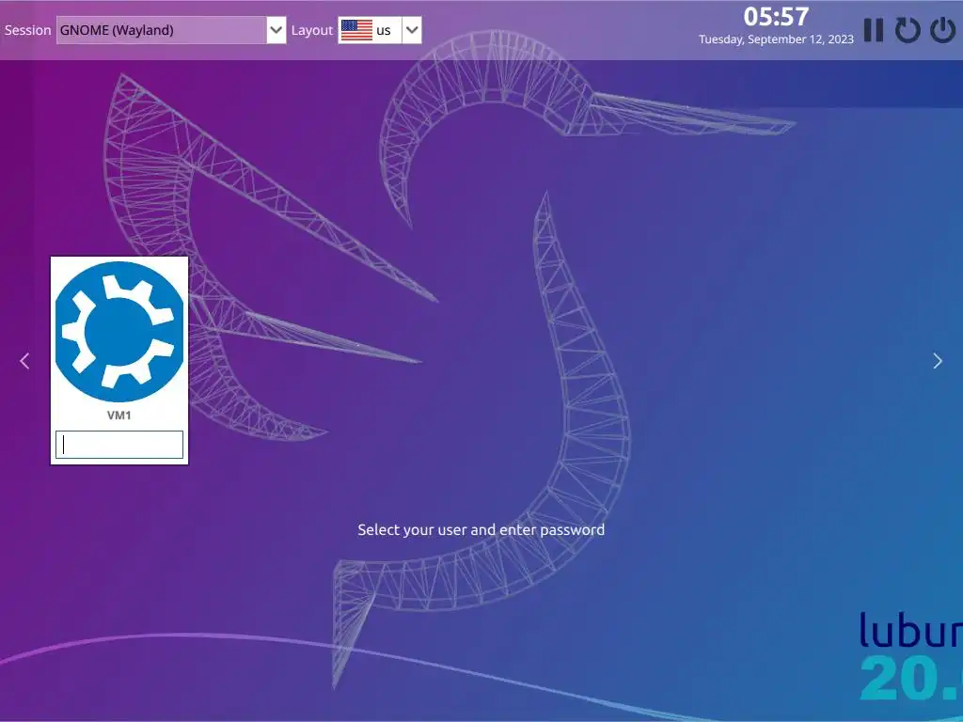The width and height of the screenshot is (963, 722).
Task: Go to previous user with left chevron
Action: tap(24, 361)
